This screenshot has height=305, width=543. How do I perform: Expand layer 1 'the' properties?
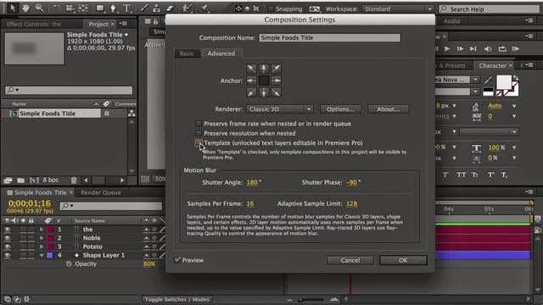[42, 230]
